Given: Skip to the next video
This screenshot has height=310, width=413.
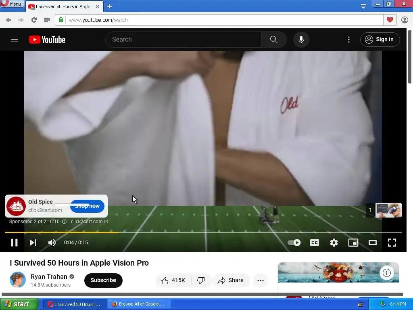Looking at the screenshot, I should coord(33,243).
